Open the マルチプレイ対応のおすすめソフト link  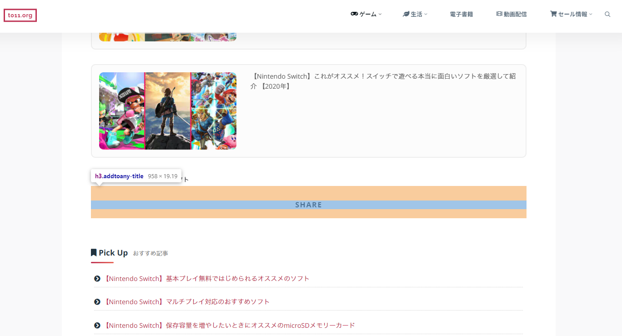187,301
